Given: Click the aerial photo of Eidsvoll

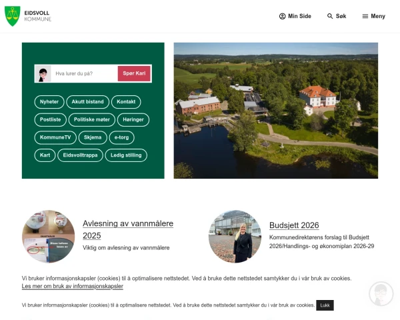Looking at the screenshot, I should coord(275,111).
